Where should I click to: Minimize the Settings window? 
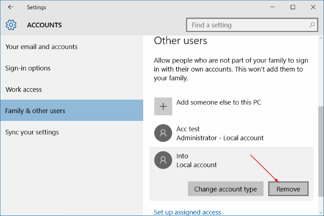pos(271,7)
